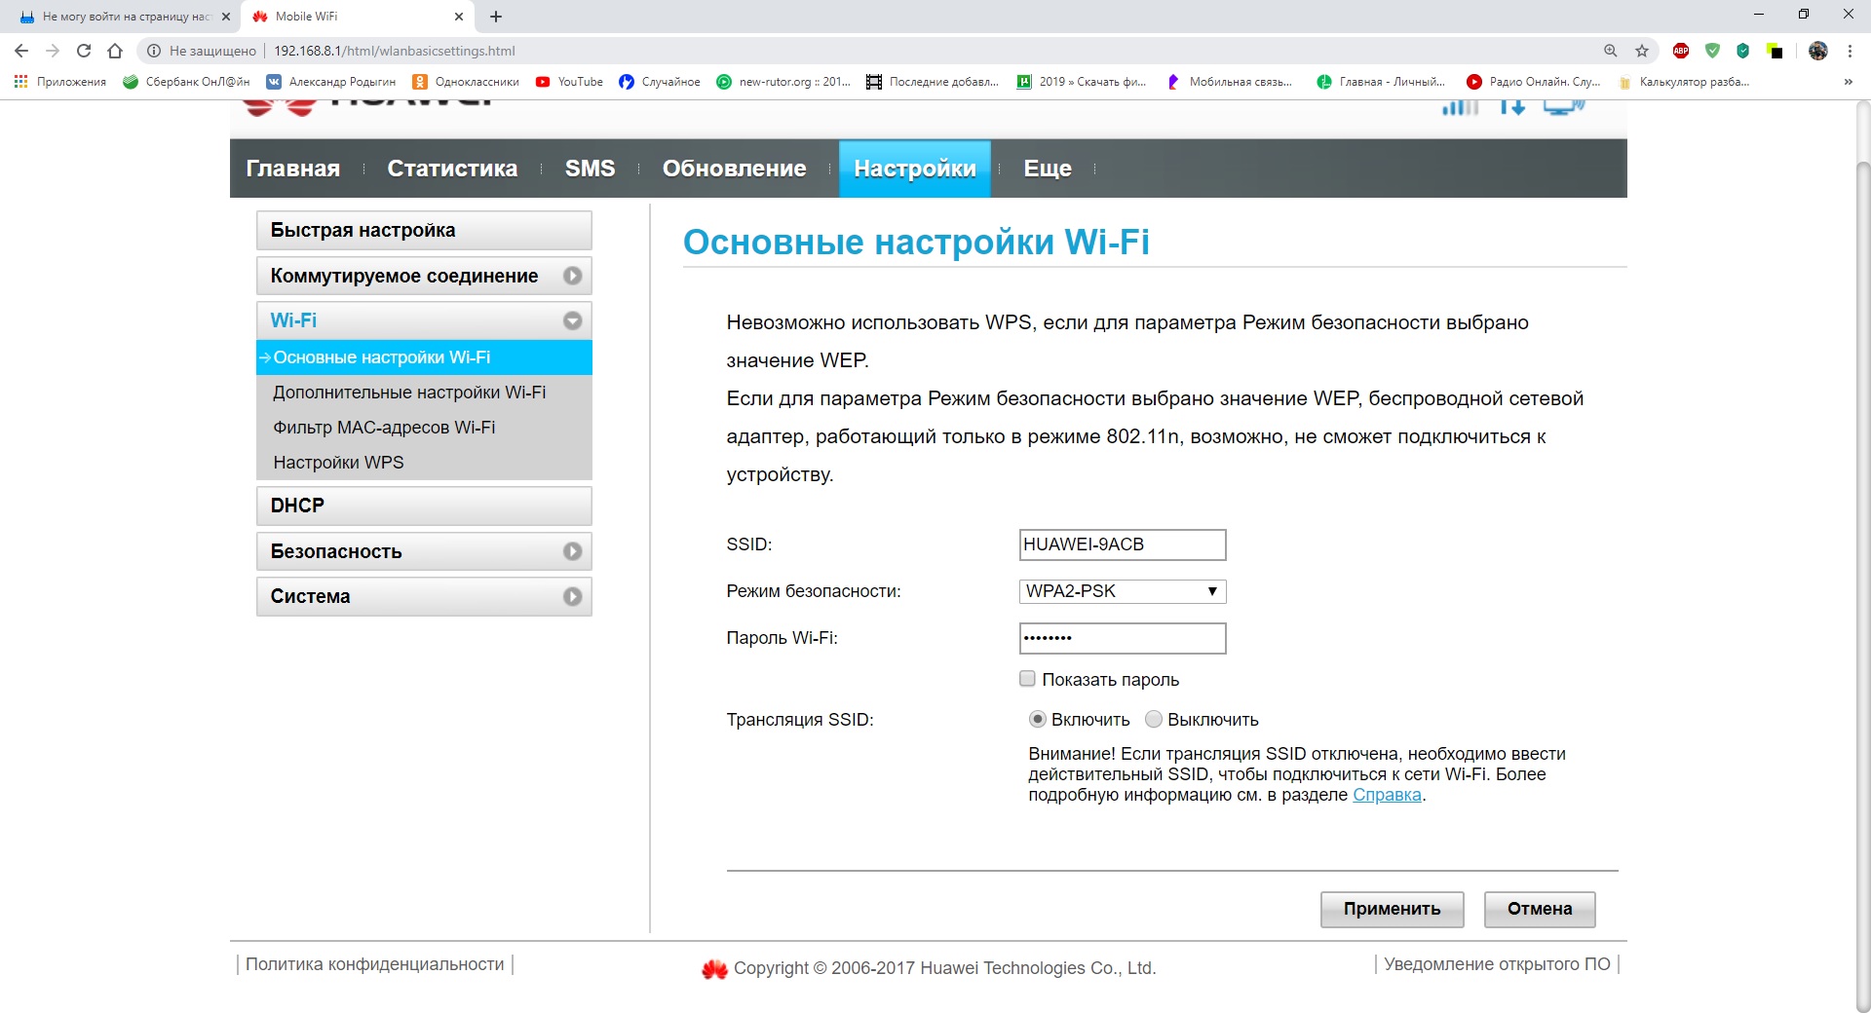Open Фильтр MAC-адресов Wi-Fi
The height and width of the screenshot is (1013, 1871).
click(384, 428)
